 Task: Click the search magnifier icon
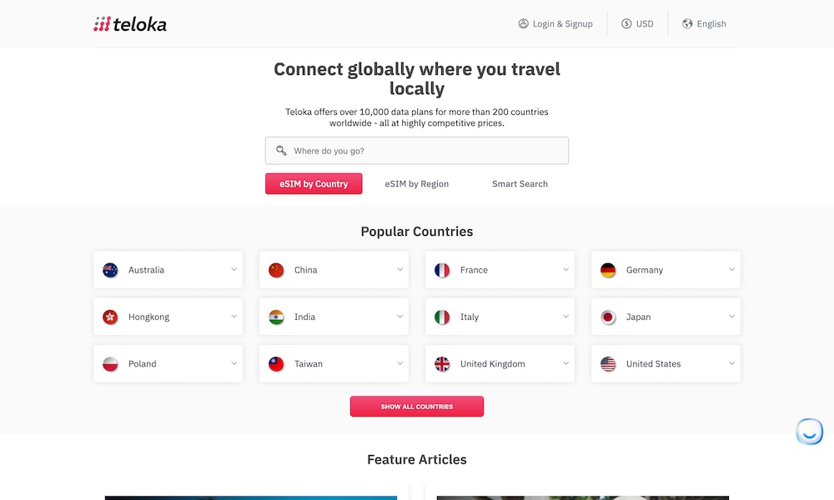point(282,151)
